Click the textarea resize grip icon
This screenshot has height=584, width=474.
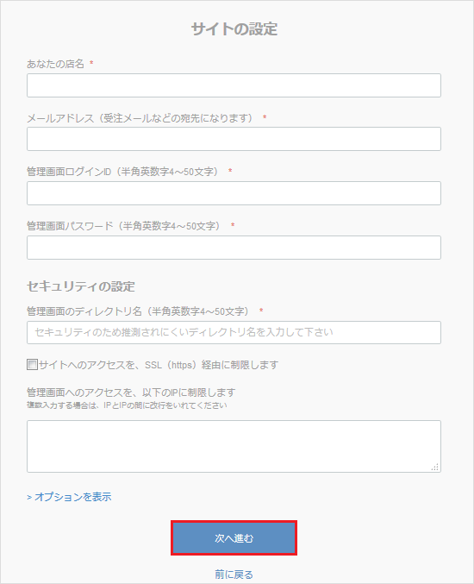click(x=435, y=467)
